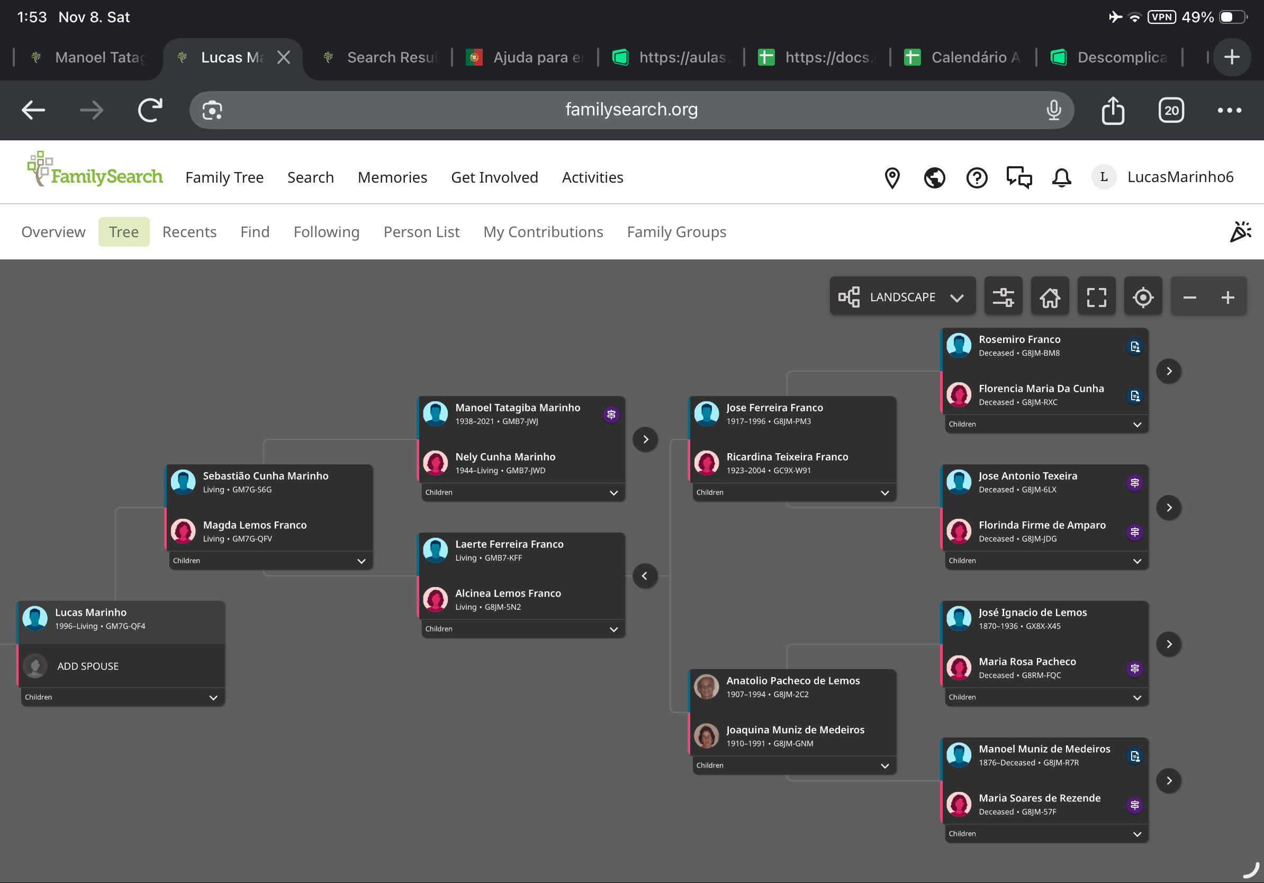This screenshot has width=1264, height=883.
Task: Open the notifications bell
Action: click(1061, 177)
